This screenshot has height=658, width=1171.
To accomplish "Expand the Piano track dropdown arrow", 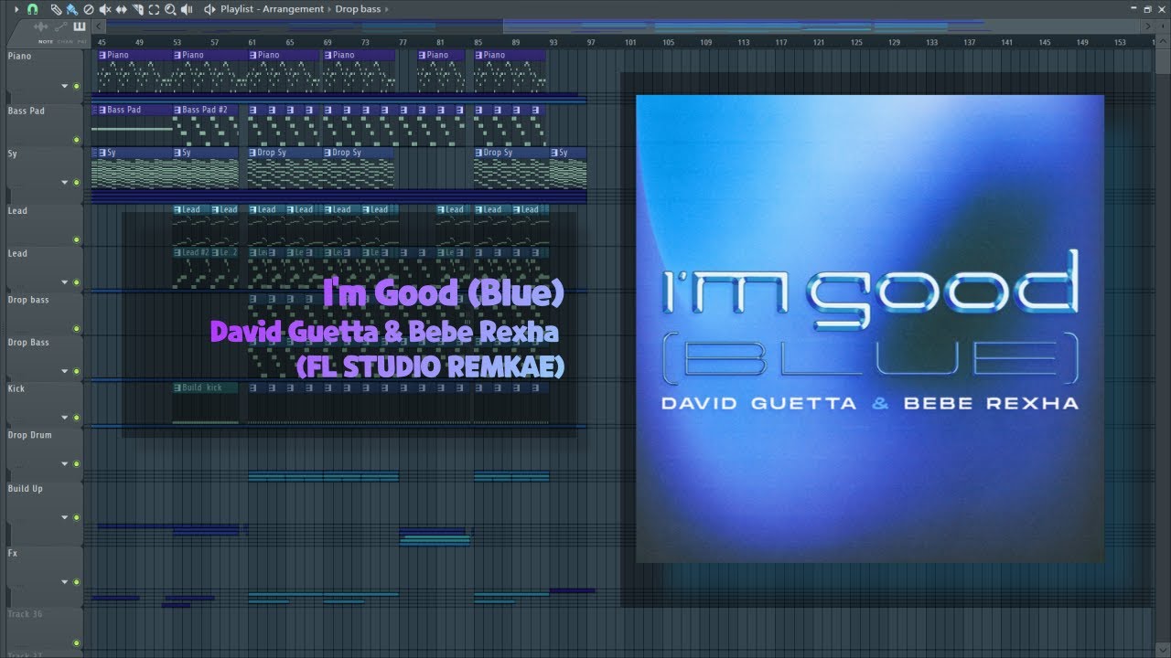I will point(65,87).
